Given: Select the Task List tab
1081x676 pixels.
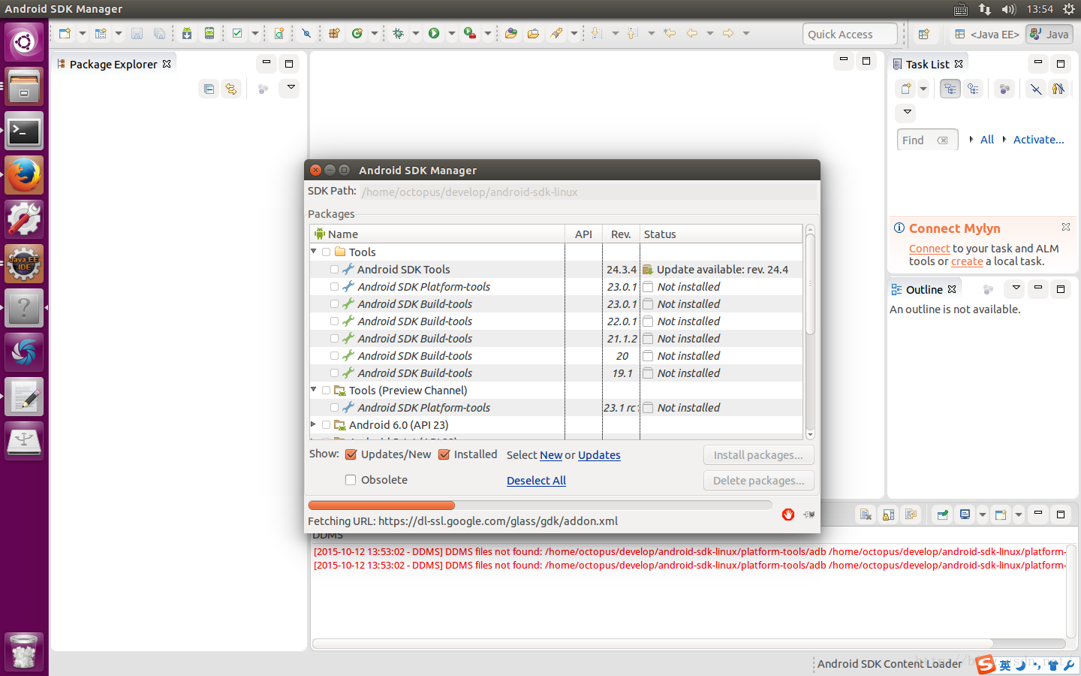Looking at the screenshot, I should [x=928, y=64].
